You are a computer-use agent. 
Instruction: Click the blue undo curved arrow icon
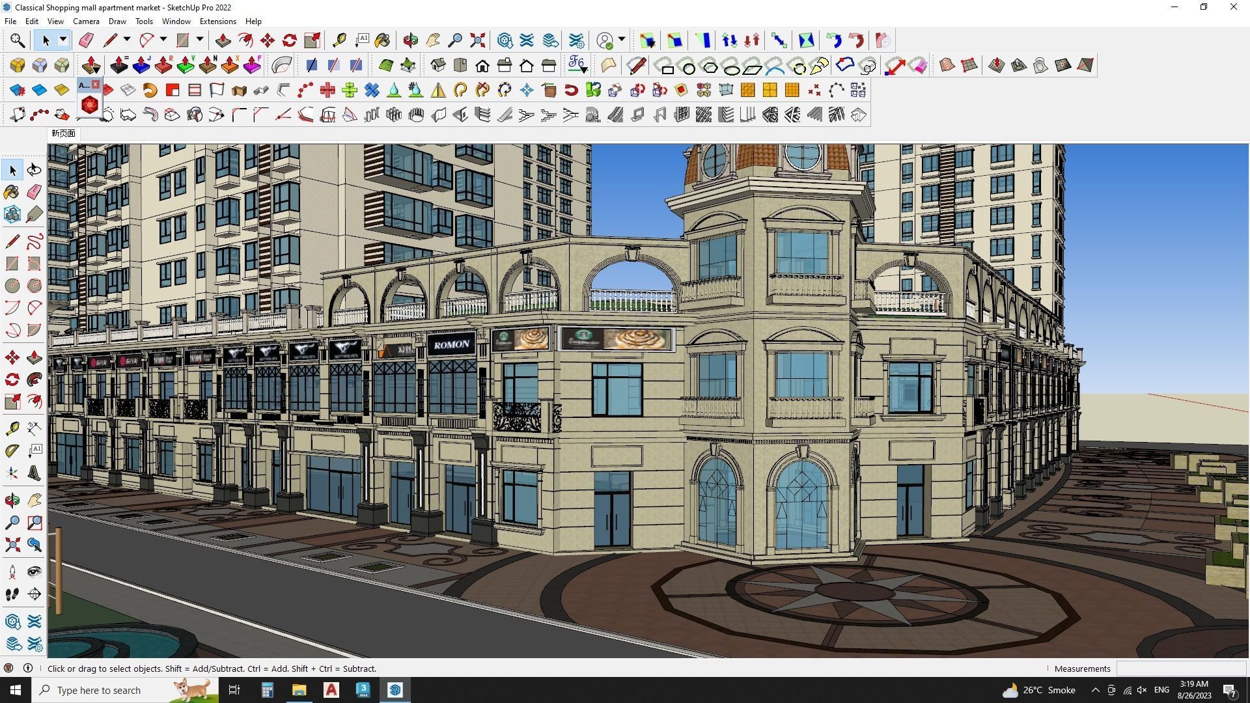click(834, 40)
